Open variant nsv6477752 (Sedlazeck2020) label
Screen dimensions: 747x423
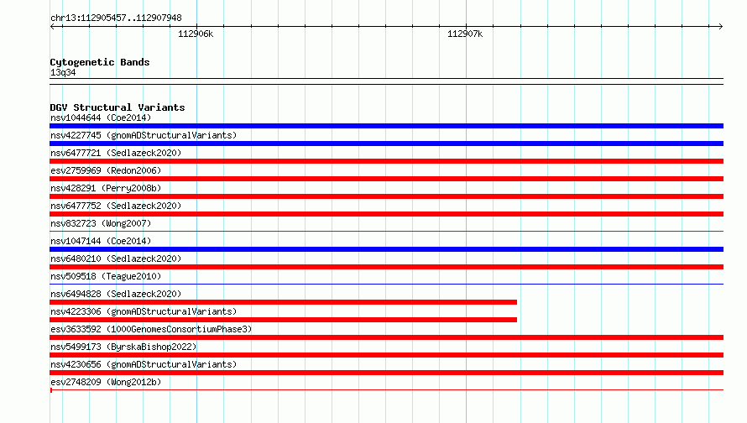116,206
